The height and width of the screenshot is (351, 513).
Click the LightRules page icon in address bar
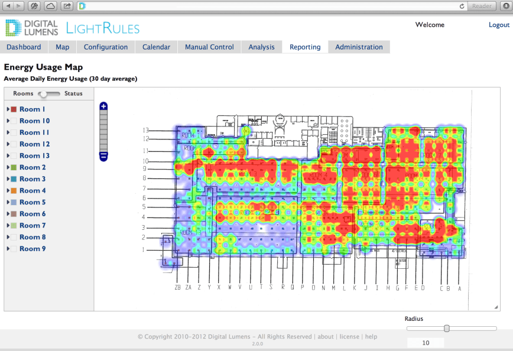[82, 6]
